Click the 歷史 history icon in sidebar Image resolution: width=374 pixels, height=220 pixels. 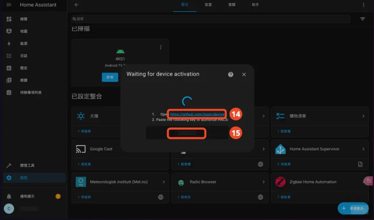(x=8, y=68)
